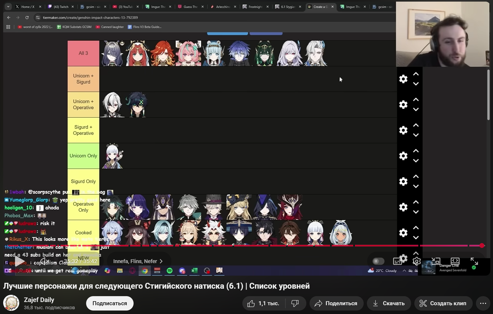
Task: Move Sigurd + Operative row up
Action: [416, 125]
